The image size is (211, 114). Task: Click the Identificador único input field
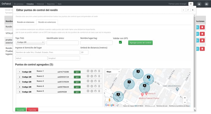63,43
